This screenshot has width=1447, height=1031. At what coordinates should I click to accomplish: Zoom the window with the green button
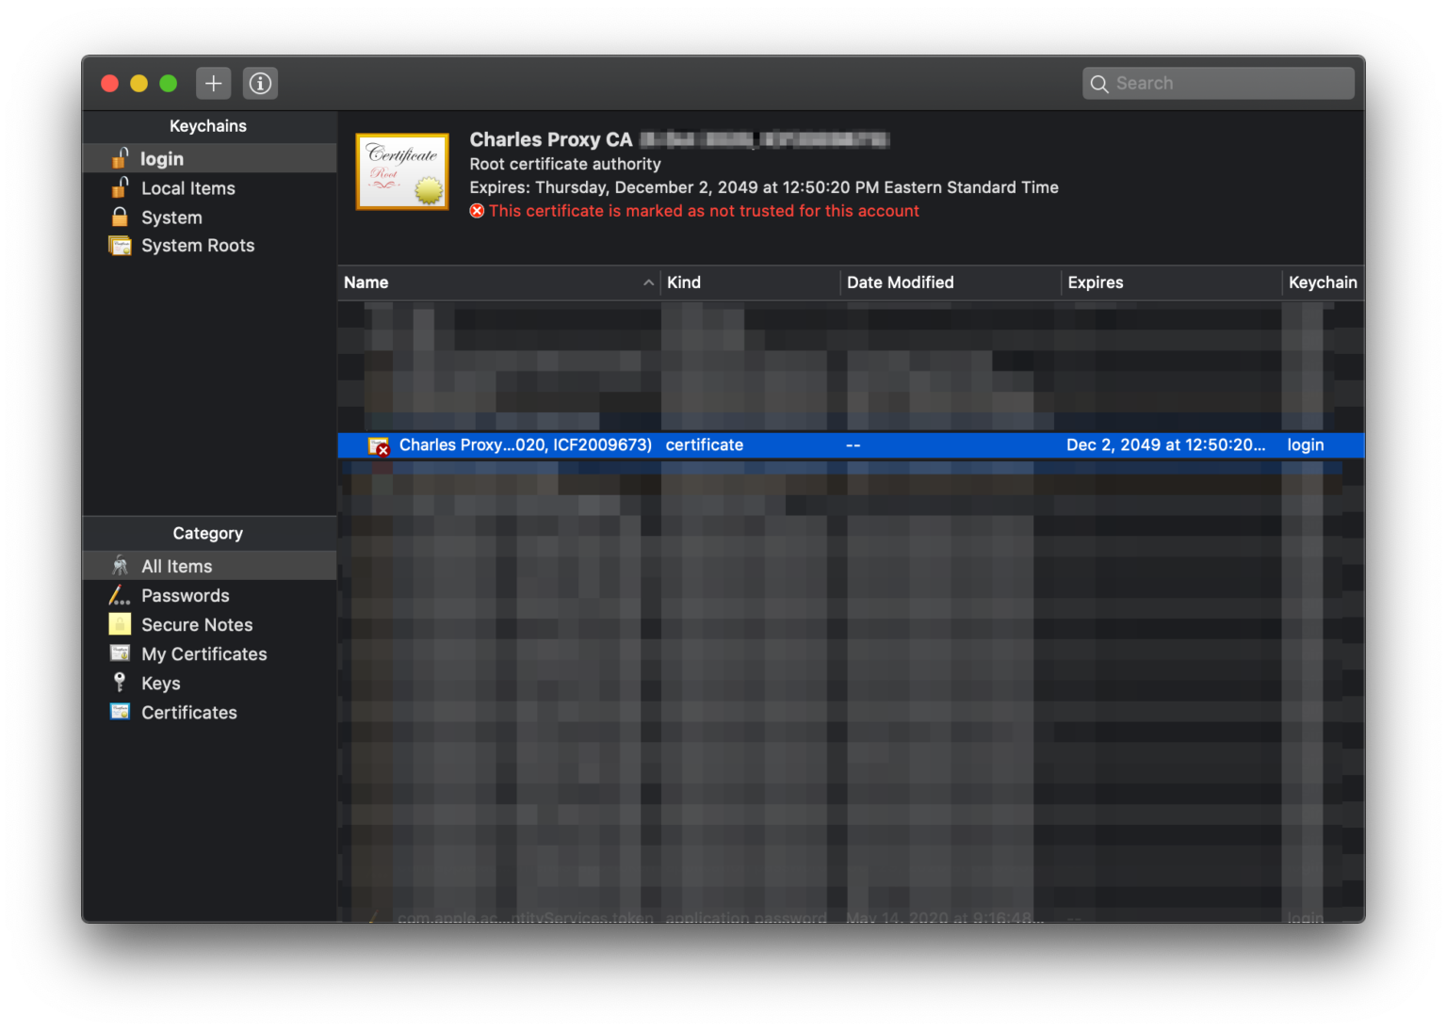pos(168,84)
